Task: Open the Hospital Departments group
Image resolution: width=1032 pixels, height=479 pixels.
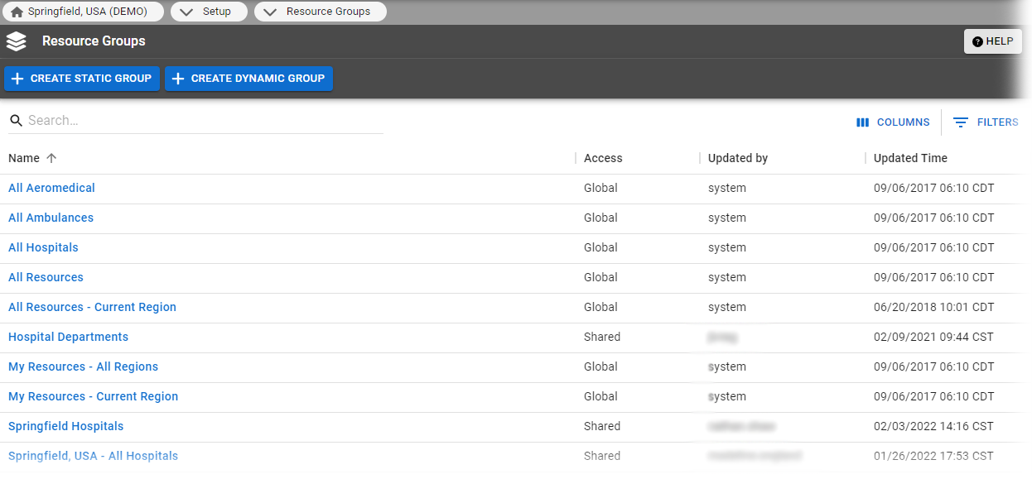Action: point(68,337)
